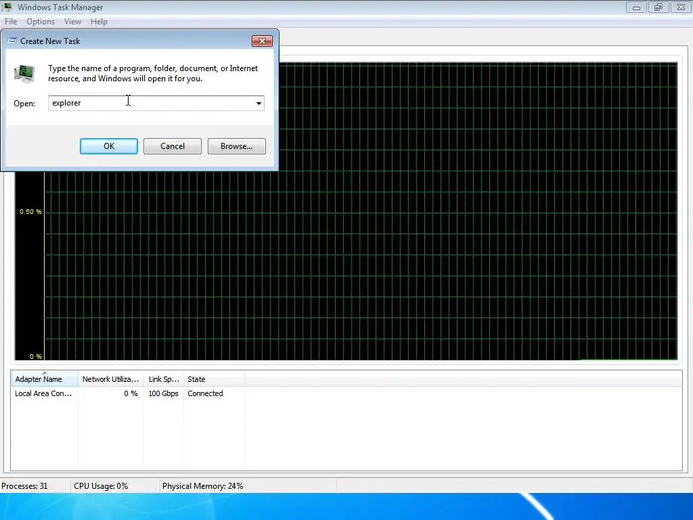Image resolution: width=693 pixels, height=520 pixels.
Task: Click Processes: 31 in status bar
Action: tap(25, 486)
